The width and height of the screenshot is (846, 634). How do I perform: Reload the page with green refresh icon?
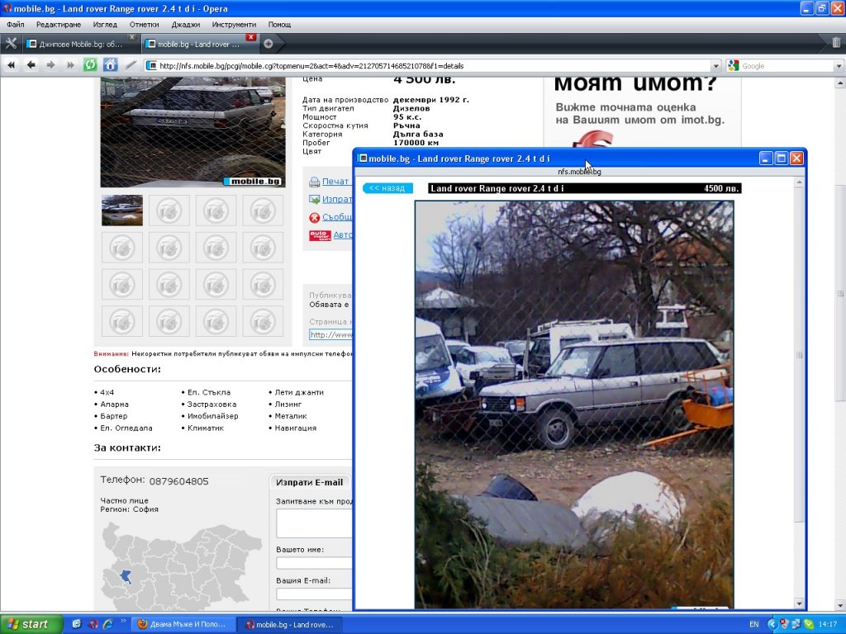90,65
